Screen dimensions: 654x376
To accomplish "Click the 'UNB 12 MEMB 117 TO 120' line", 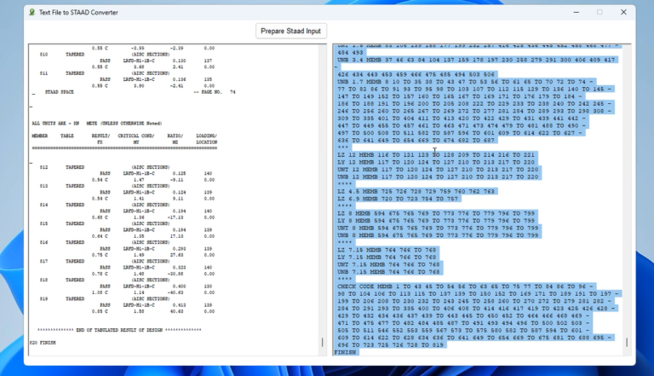I will tap(438, 176).
